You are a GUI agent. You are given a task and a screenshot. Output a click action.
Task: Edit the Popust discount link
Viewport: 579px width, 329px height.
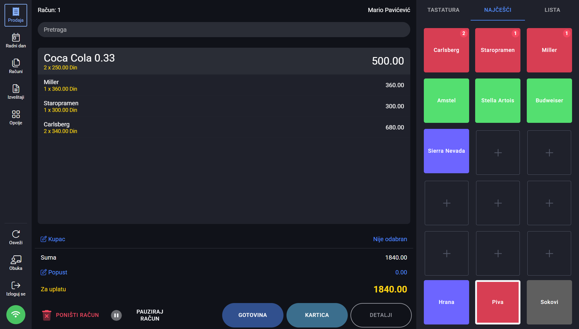[54, 272]
